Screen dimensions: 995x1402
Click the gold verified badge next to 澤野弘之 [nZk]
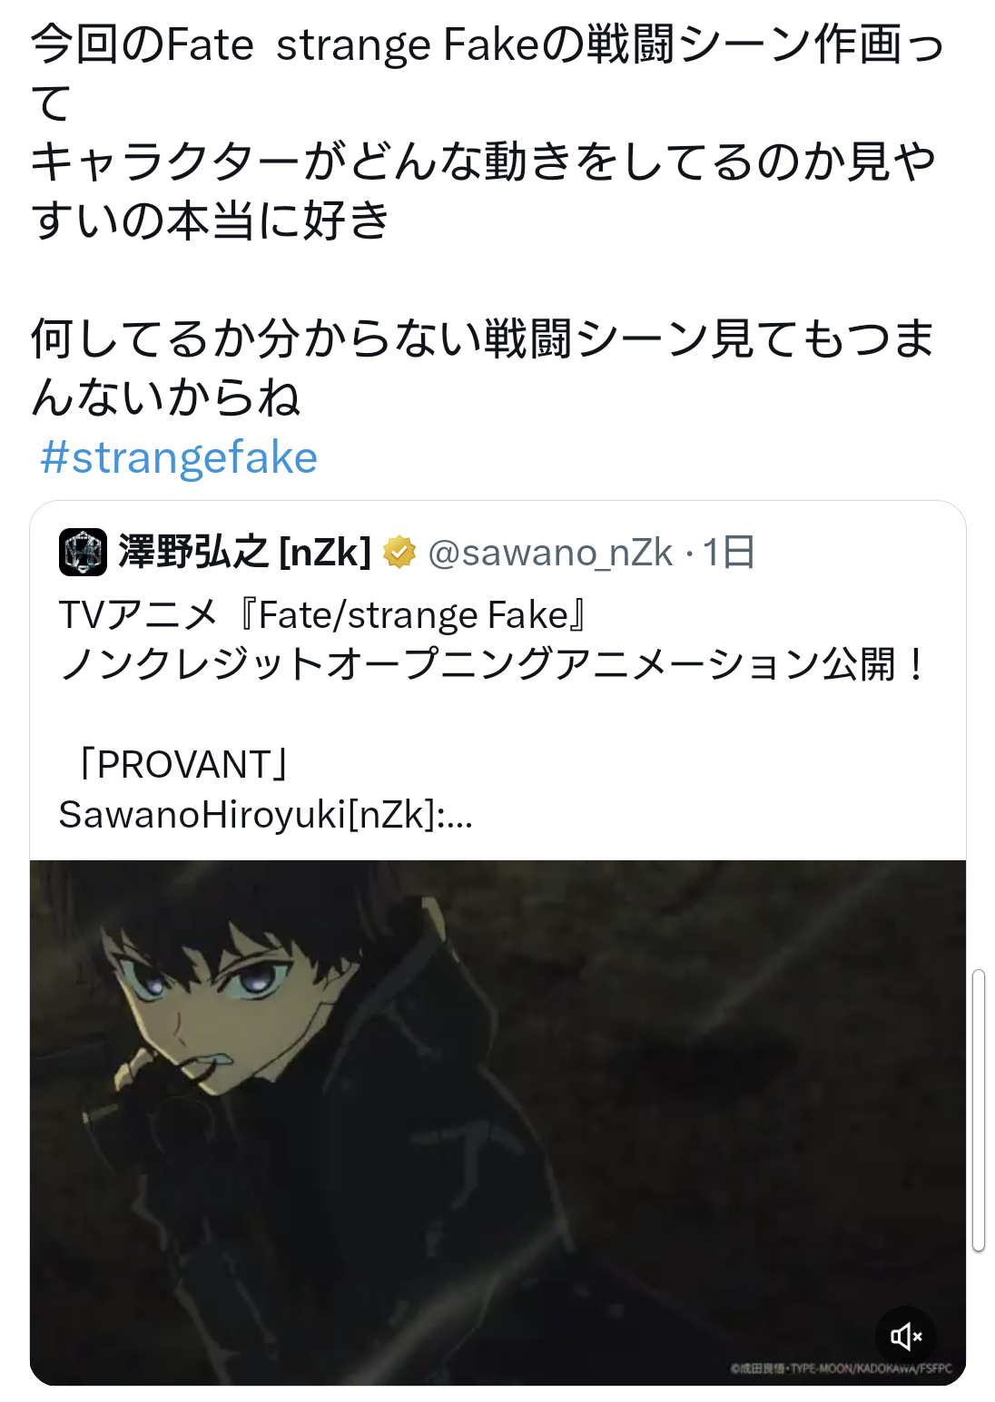[x=399, y=552]
